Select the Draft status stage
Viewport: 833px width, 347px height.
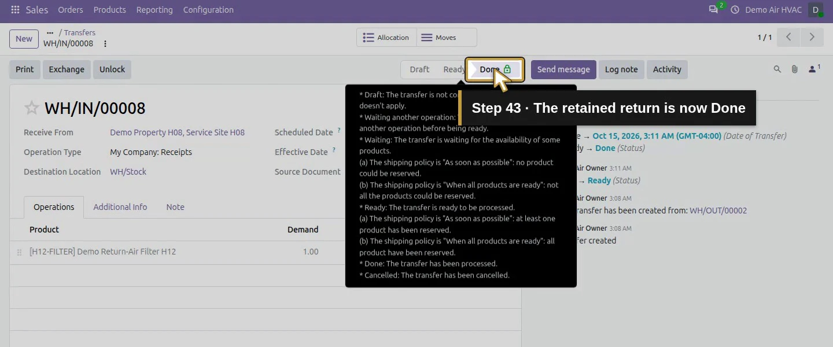click(x=419, y=69)
